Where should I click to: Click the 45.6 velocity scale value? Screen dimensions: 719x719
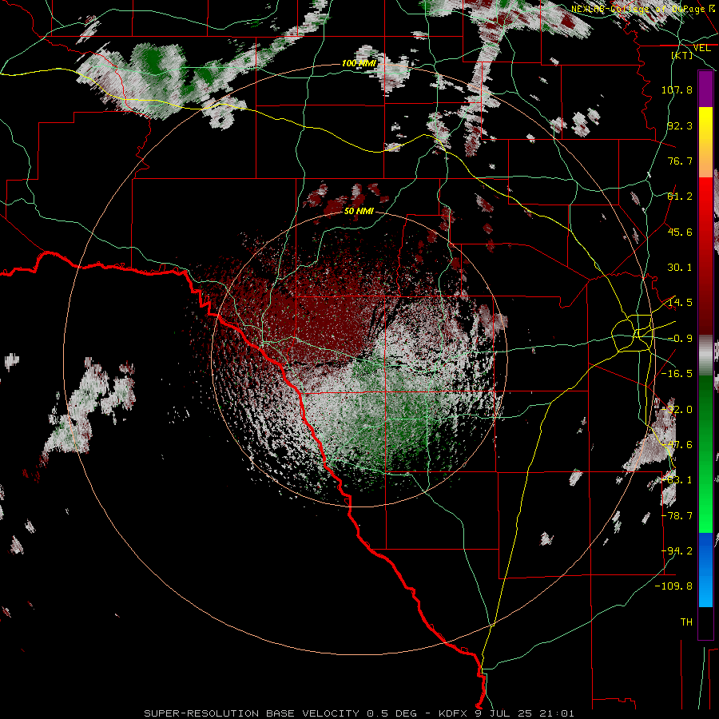click(680, 232)
